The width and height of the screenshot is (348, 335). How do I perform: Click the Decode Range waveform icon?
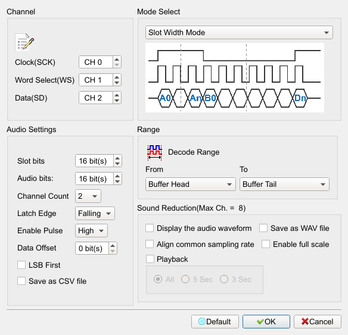154,152
